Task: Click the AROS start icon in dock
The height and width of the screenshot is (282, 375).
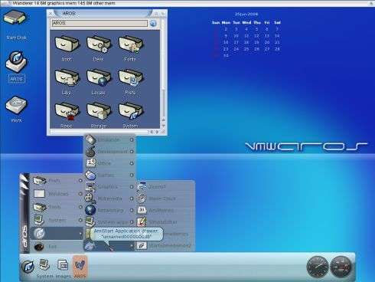Action: [x=28, y=267]
